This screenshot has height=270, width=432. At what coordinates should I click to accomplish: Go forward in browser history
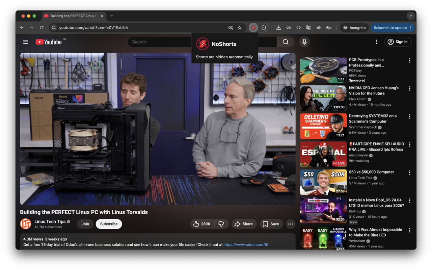(32, 28)
